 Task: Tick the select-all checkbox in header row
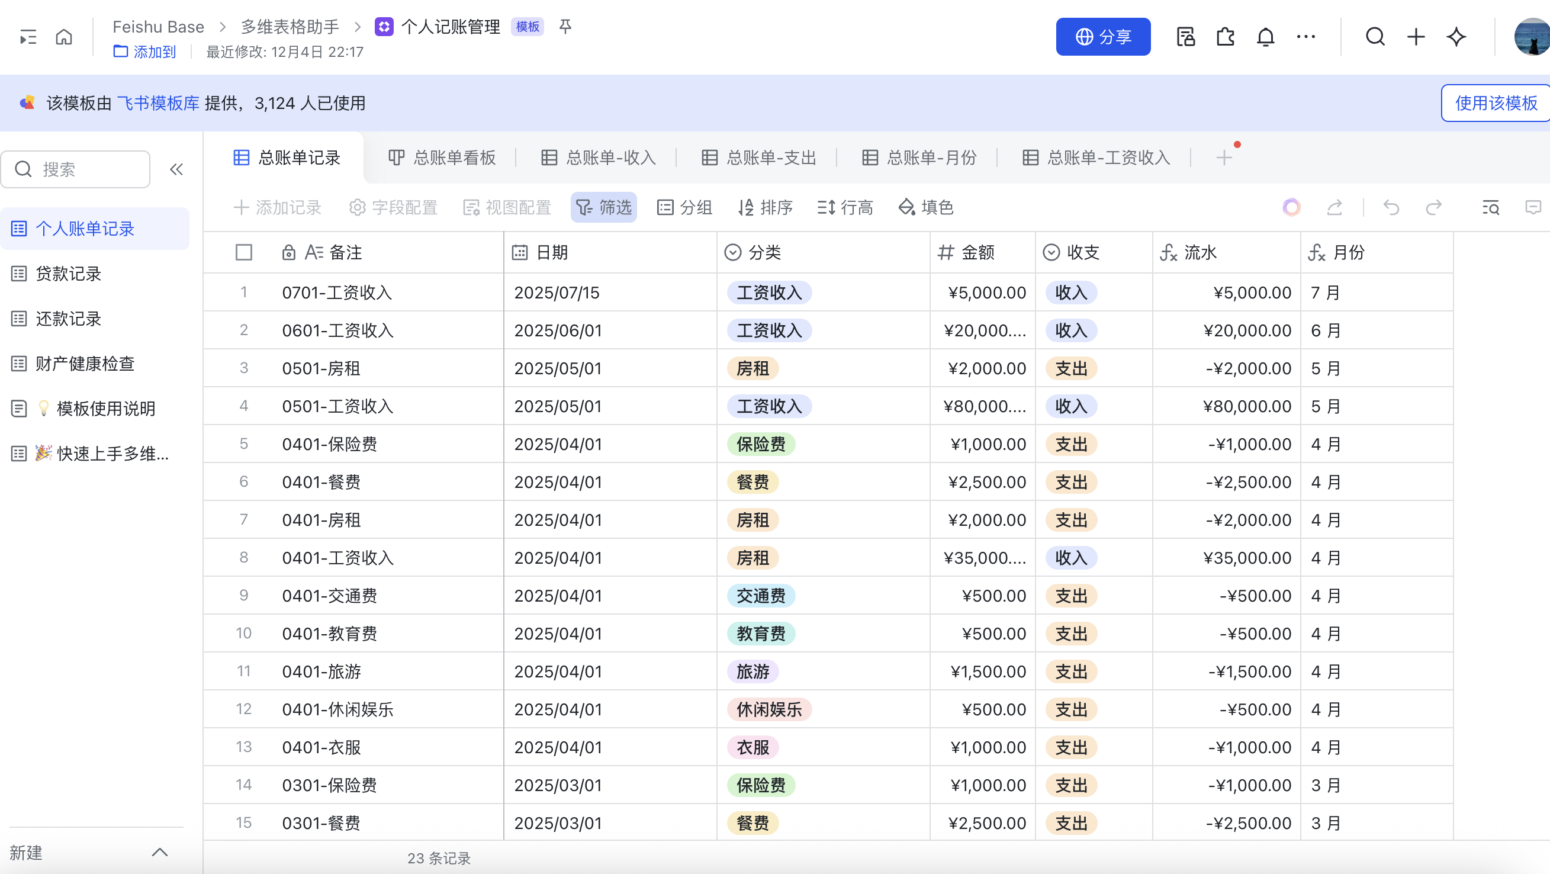click(244, 252)
